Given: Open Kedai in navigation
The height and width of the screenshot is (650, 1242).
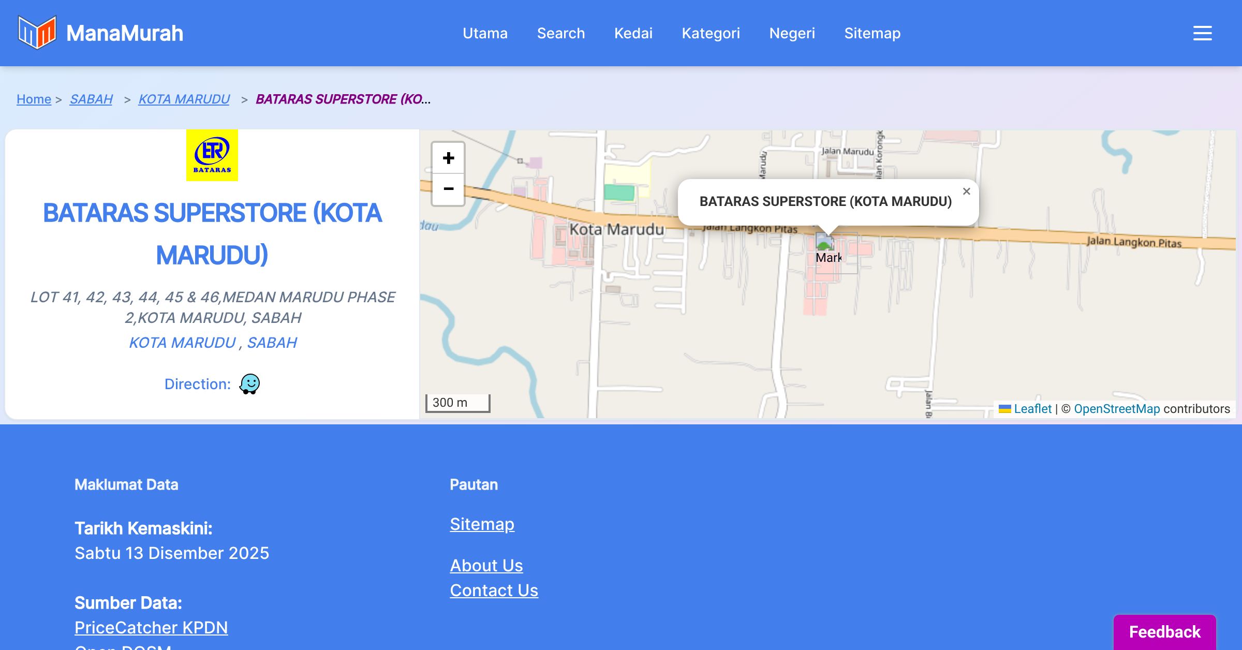Looking at the screenshot, I should (633, 33).
